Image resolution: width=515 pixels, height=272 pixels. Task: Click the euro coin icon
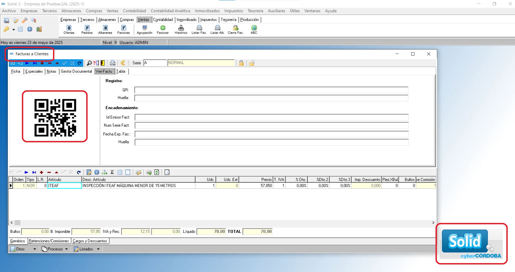coord(123,63)
